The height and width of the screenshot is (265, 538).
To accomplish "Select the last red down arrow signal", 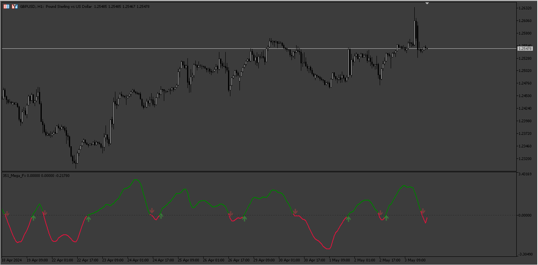I will click(423, 212).
